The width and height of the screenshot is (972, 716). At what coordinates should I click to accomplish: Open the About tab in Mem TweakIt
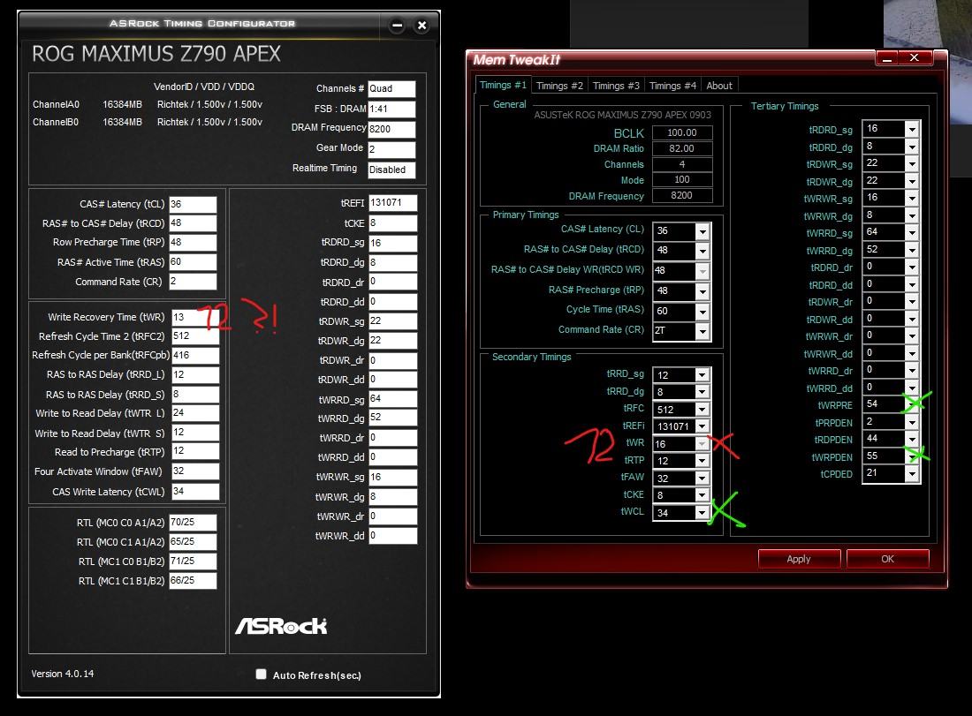(719, 86)
